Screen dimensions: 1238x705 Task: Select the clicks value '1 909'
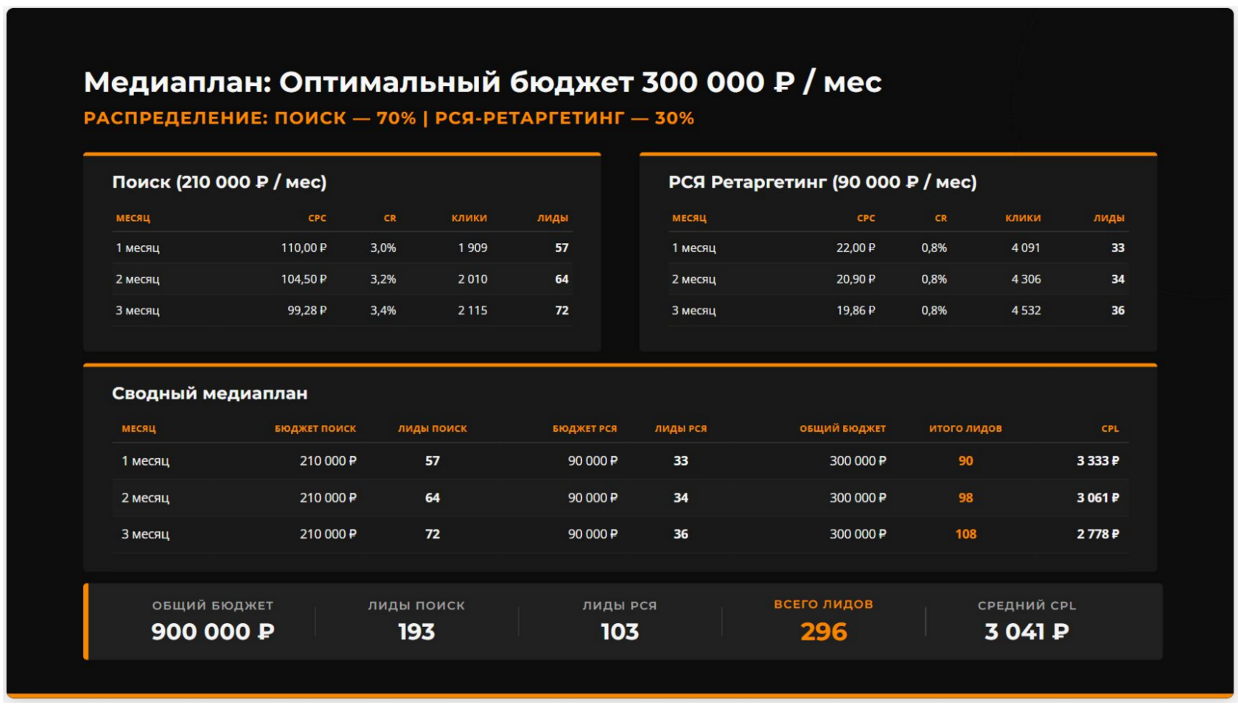click(x=472, y=248)
